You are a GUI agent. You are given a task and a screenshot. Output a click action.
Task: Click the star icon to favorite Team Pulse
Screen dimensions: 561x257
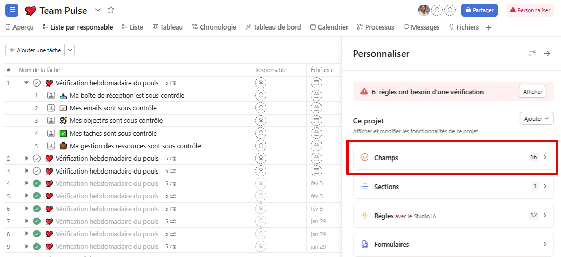click(x=111, y=10)
